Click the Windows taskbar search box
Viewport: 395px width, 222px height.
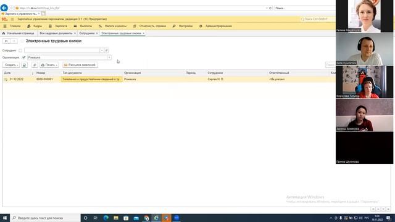click(x=45, y=218)
